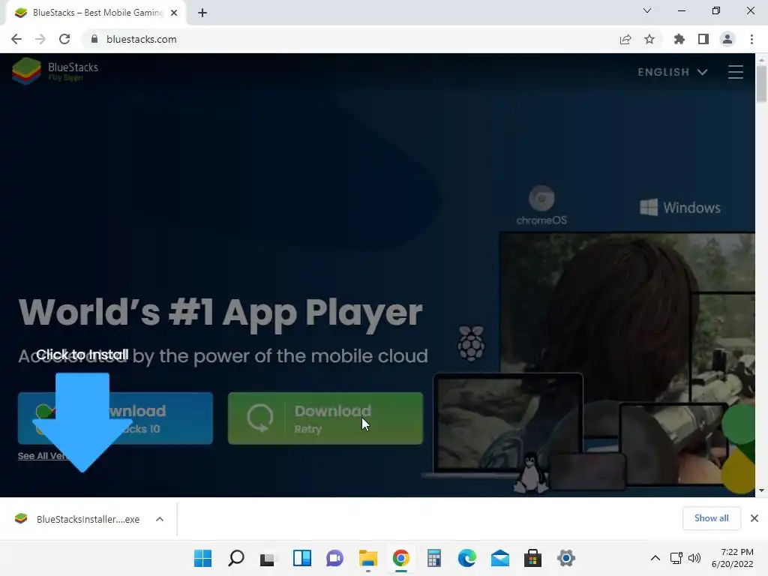Bookmark this tab with the star
768x576 pixels.
649,39
